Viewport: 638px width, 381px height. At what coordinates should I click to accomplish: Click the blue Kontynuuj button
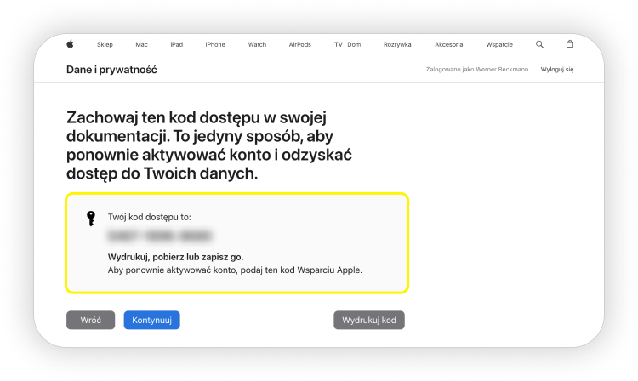[151, 320]
